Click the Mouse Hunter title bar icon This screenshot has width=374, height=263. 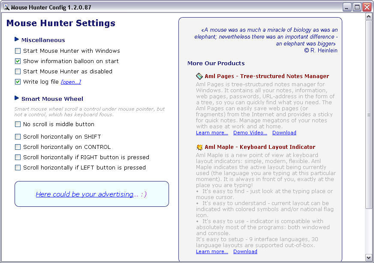click(x=6, y=7)
